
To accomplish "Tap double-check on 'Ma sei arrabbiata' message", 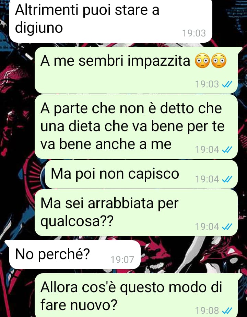I will [x=227, y=226].
